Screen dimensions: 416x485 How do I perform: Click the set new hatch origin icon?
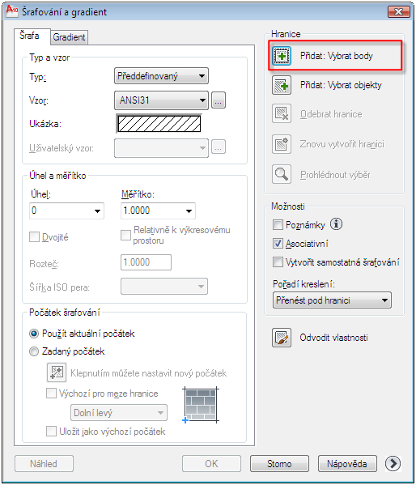[57, 372]
